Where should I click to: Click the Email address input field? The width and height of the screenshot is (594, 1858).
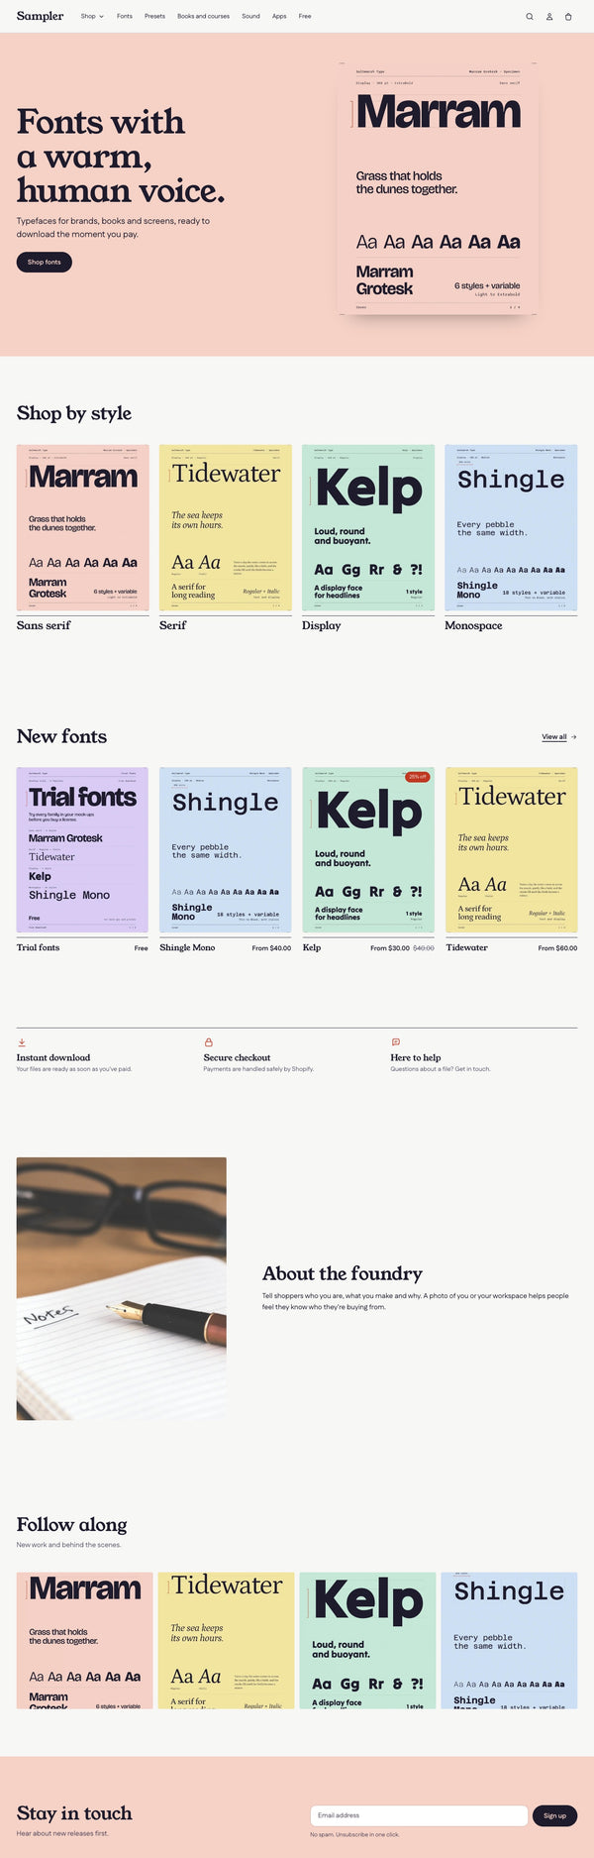click(419, 1815)
